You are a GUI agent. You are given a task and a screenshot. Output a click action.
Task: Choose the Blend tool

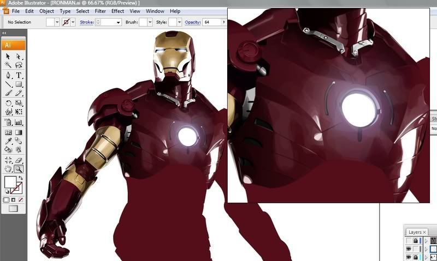[x=19, y=141]
